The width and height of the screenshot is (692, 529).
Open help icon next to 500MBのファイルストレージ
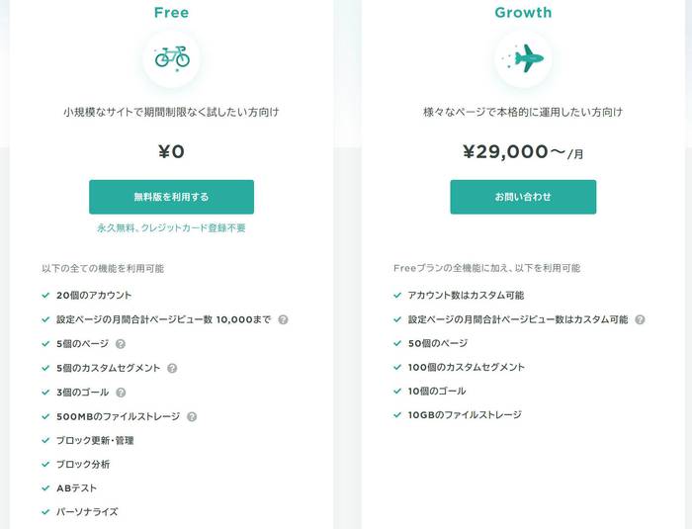point(192,417)
